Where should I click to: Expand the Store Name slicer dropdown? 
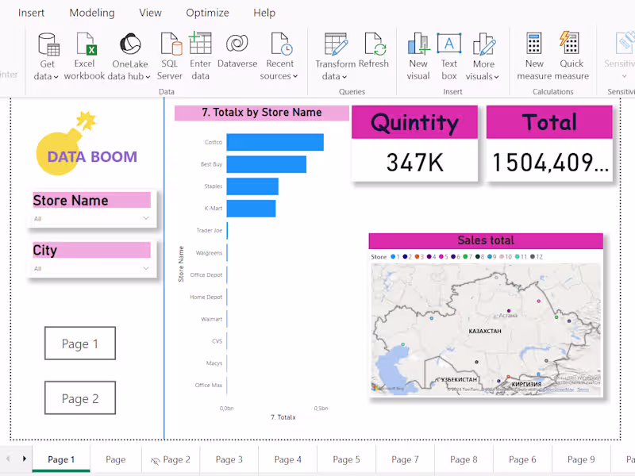[x=146, y=218]
